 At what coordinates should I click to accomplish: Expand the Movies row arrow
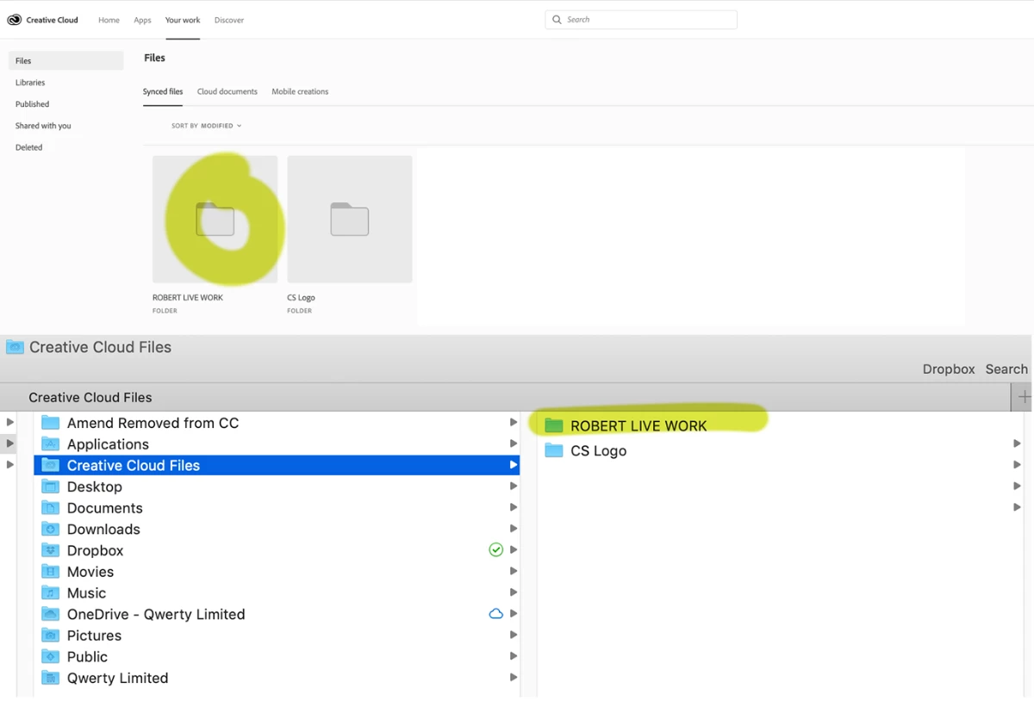coord(513,571)
